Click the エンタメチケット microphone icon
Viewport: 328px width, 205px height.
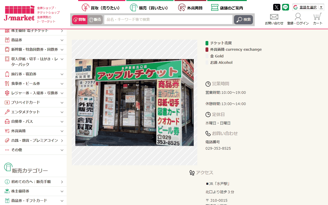(x=7, y=112)
